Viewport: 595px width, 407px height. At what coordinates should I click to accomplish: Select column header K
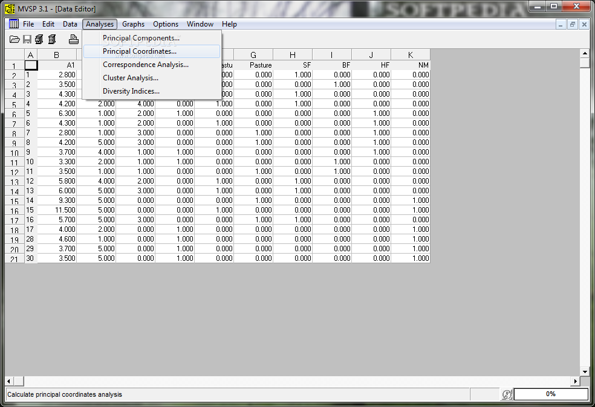coord(411,55)
